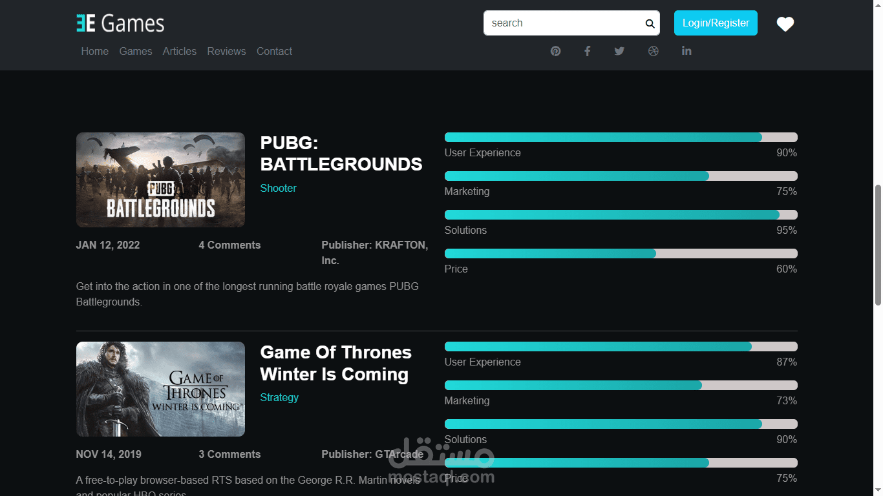This screenshot has width=883, height=496.
Task: Open the Contact menu item
Action: click(x=275, y=51)
